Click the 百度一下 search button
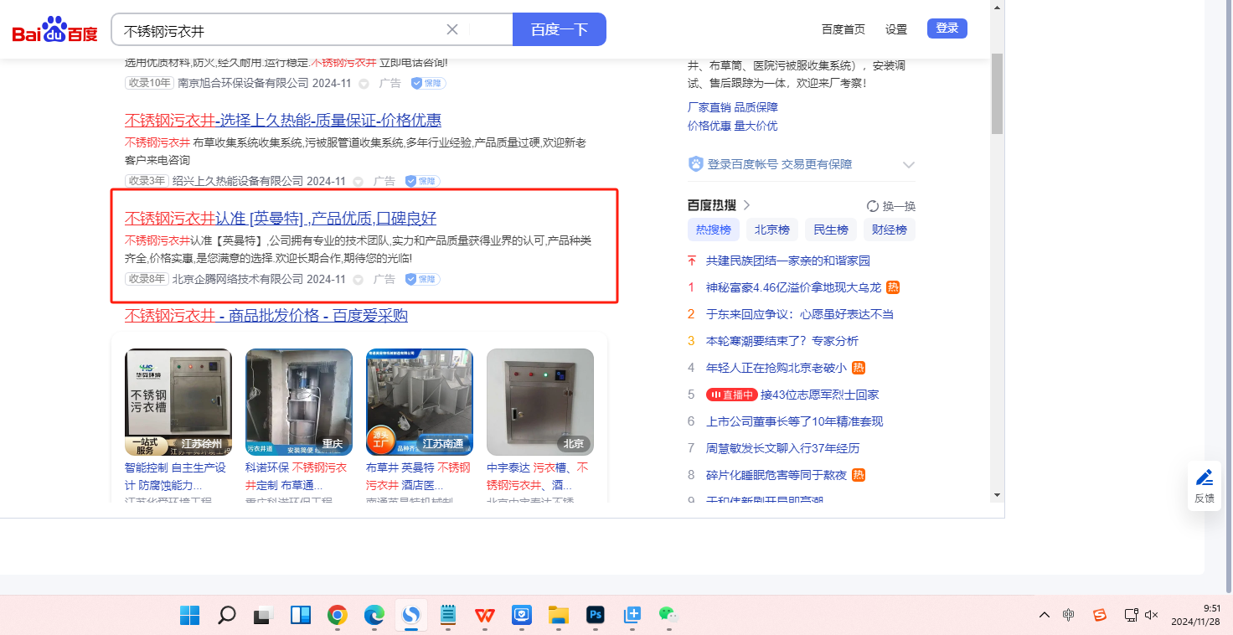Viewport: 1233px width, 635px height. click(560, 29)
